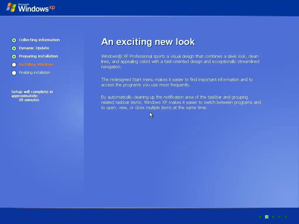This screenshot has height=224, width=299.
Task: Click the Windows xp wordmark text
Action: tap(36, 8)
